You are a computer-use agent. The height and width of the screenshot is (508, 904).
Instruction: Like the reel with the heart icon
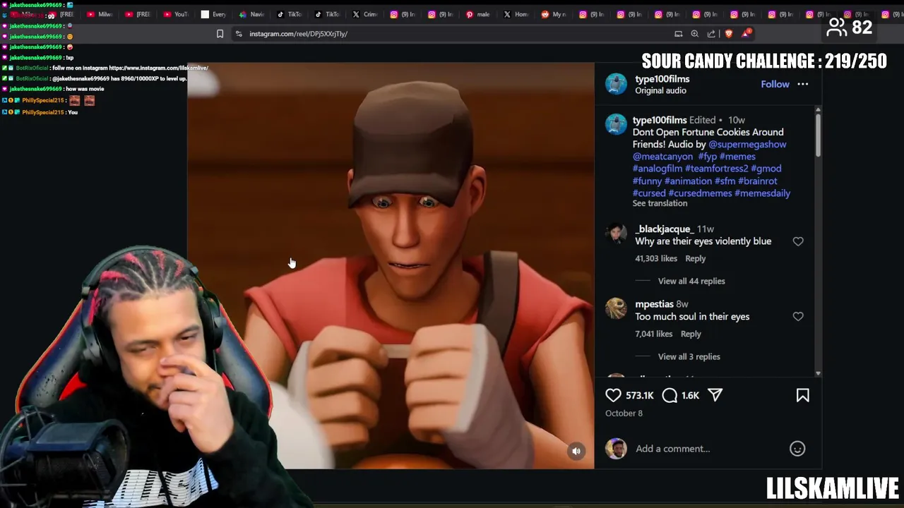tap(613, 396)
